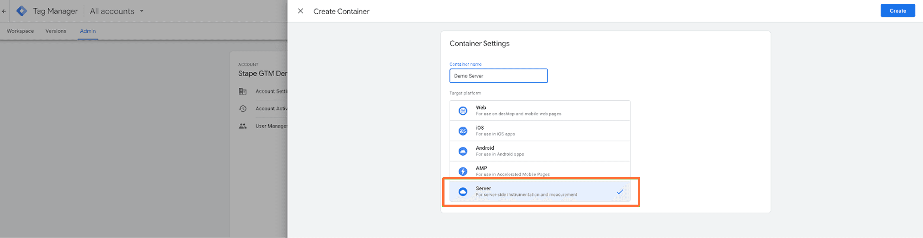Select Android as target platform
The image size is (923, 238).
pyautogui.click(x=539, y=151)
